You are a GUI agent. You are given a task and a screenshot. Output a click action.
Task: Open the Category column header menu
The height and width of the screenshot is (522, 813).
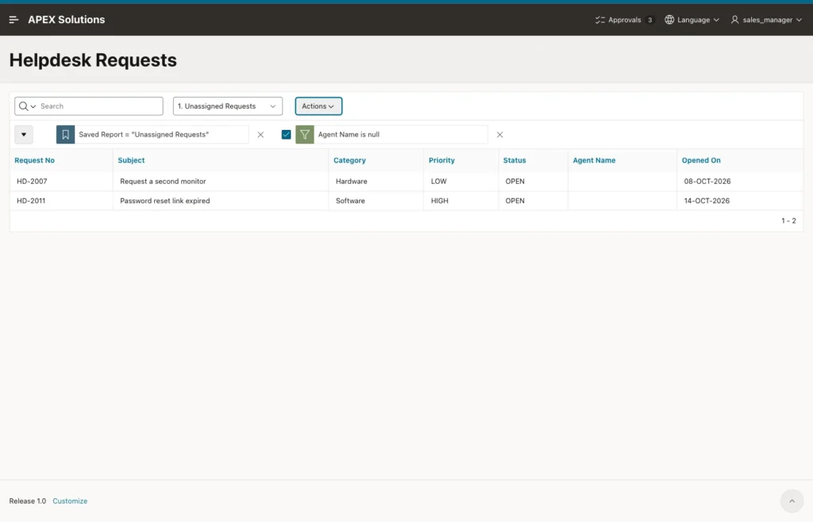tap(349, 160)
